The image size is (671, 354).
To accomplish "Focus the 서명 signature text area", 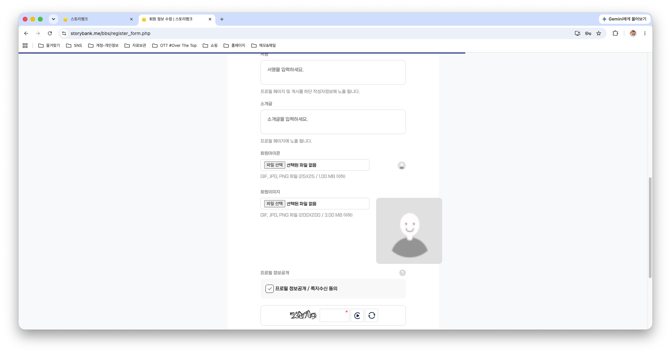I will [333, 72].
